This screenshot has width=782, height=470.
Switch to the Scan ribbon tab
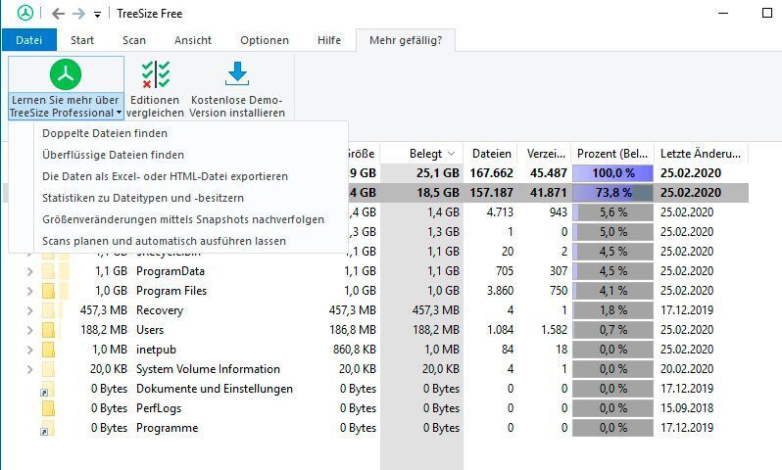click(134, 40)
